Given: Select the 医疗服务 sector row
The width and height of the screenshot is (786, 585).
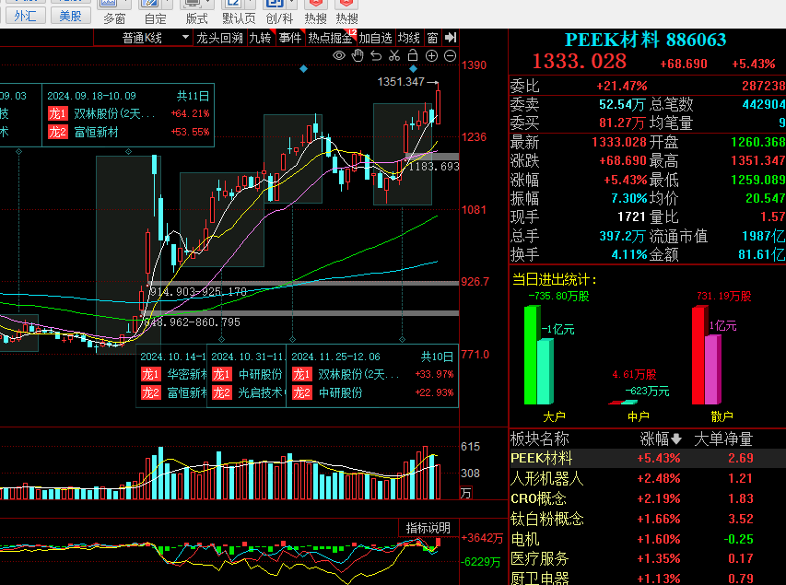Looking at the screenshot, I should pyautogui.click(x=648, y=558).
